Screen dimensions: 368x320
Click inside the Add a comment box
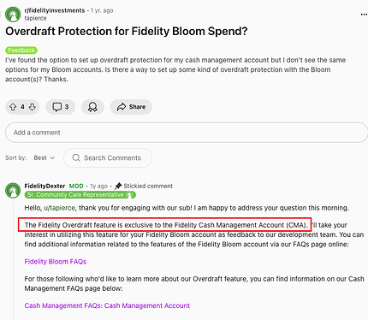[x=187, y=133]
